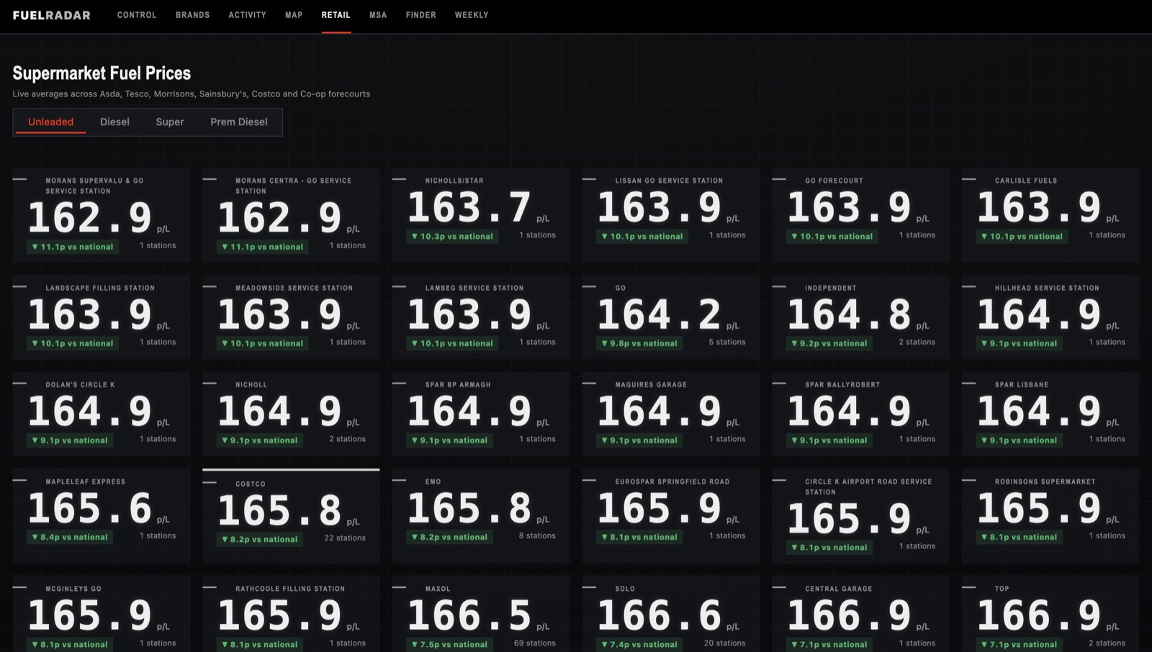Click the '8.4p vs national' badge
The image size is (1152, 652).
[x=70, y=537]
